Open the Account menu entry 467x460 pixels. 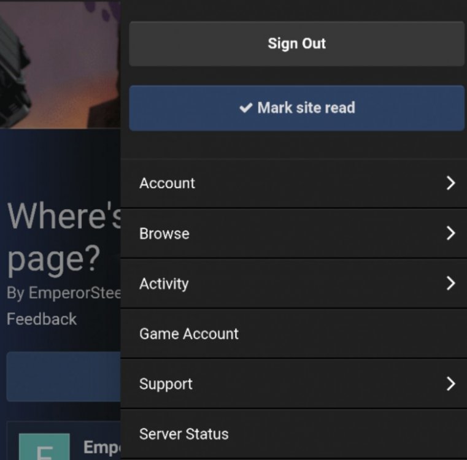(294, 183)
